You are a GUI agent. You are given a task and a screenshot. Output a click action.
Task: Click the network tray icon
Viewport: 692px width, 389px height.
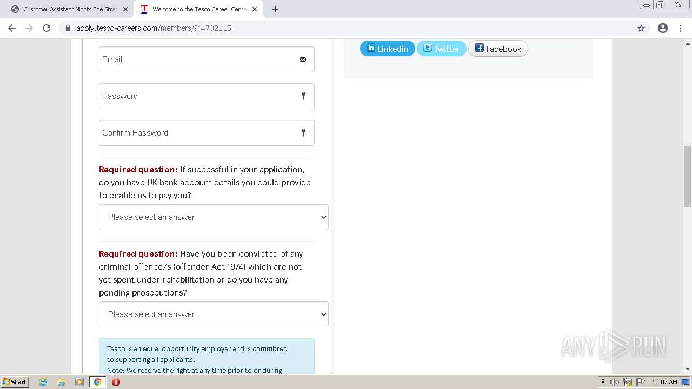tap(628, 382)
